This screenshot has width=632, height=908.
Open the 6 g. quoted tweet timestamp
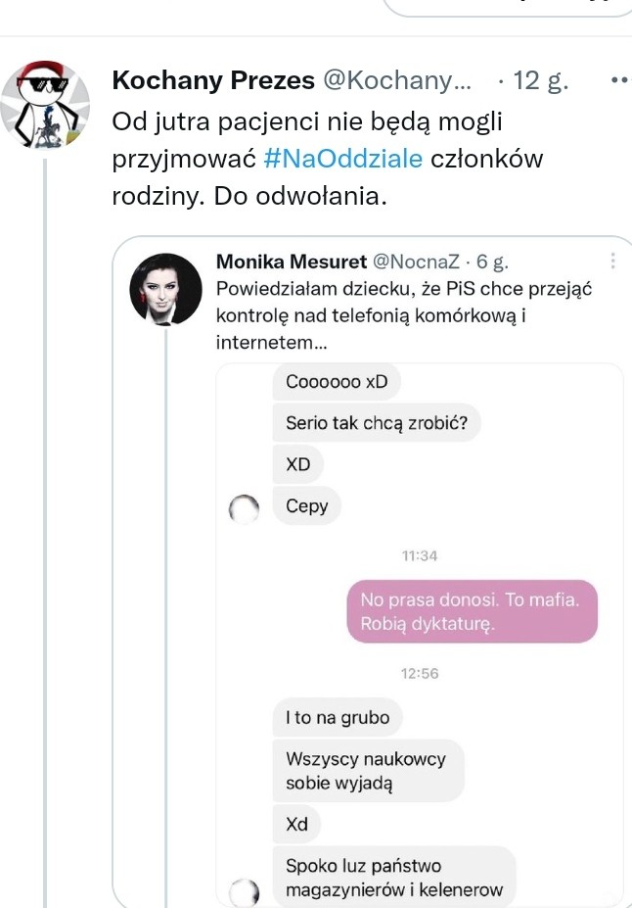point(492,262)
